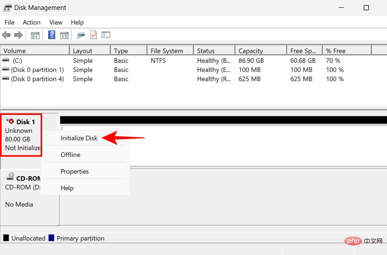Screen dimensions: 387x255
Task: Choose Properties from the context menu
Action: pyautogui.click(x=75, y=171)
